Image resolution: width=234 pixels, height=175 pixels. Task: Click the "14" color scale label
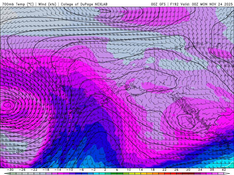141,170
